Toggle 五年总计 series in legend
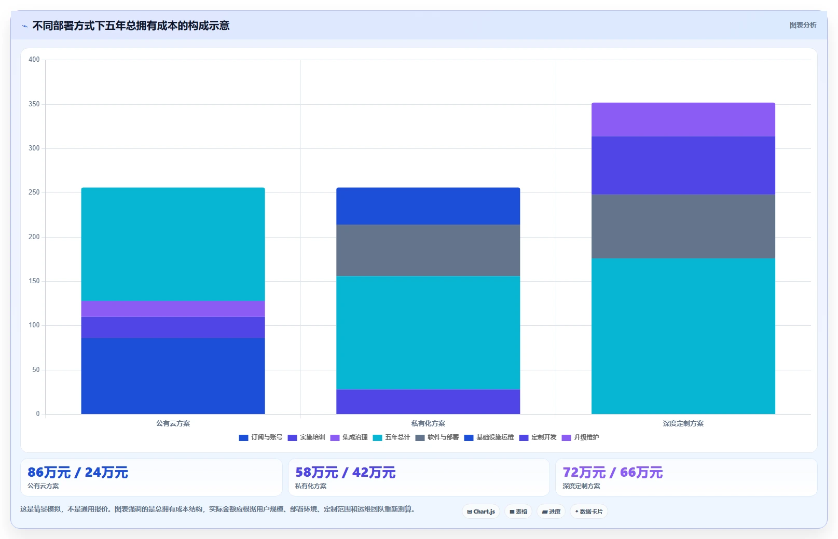 coord(391,437)
